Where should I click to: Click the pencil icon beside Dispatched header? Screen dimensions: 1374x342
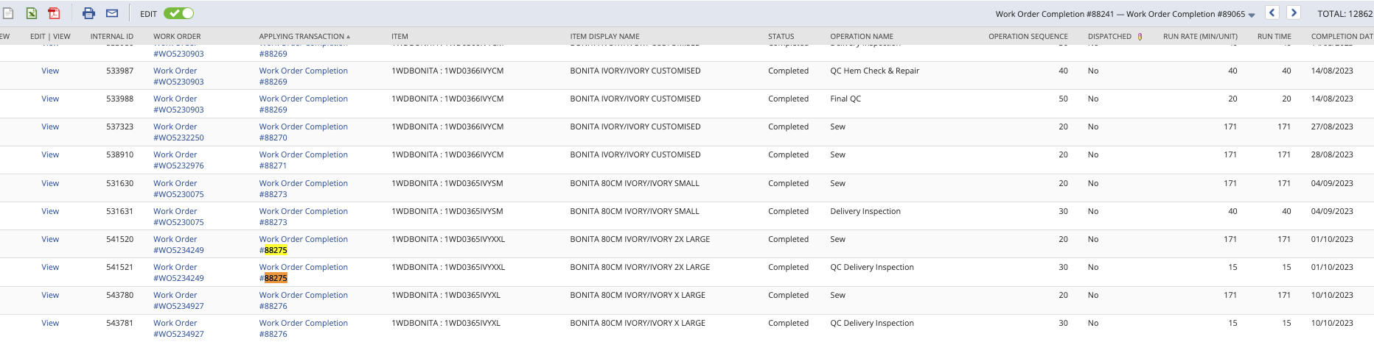(1140, 36)
